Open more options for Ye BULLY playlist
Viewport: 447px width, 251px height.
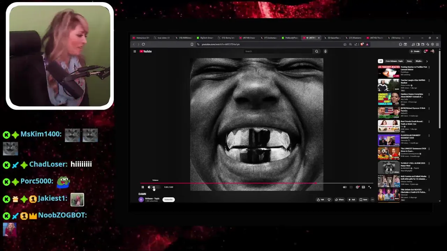[429, 163]
